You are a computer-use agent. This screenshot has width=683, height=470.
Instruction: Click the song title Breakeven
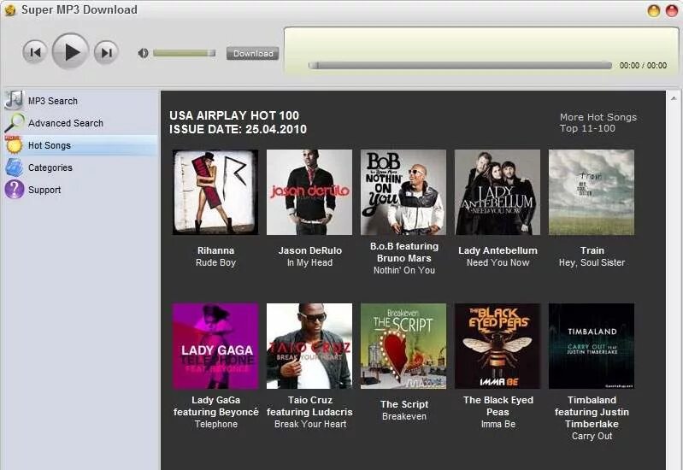404,416
